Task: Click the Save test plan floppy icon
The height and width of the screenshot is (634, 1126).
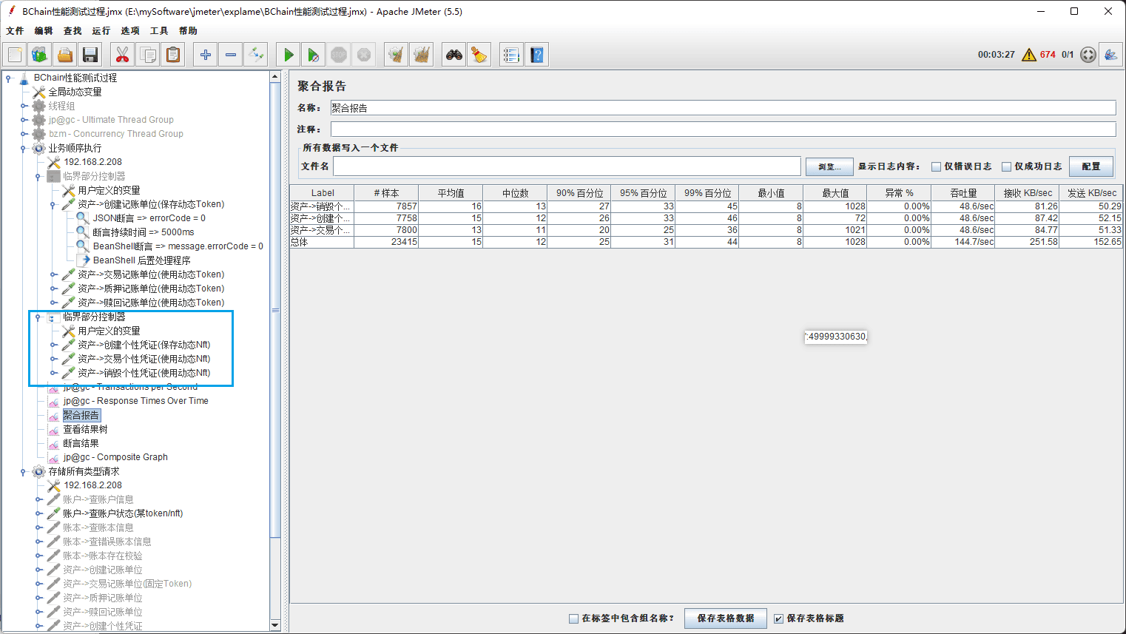Action: click(90, 55)
